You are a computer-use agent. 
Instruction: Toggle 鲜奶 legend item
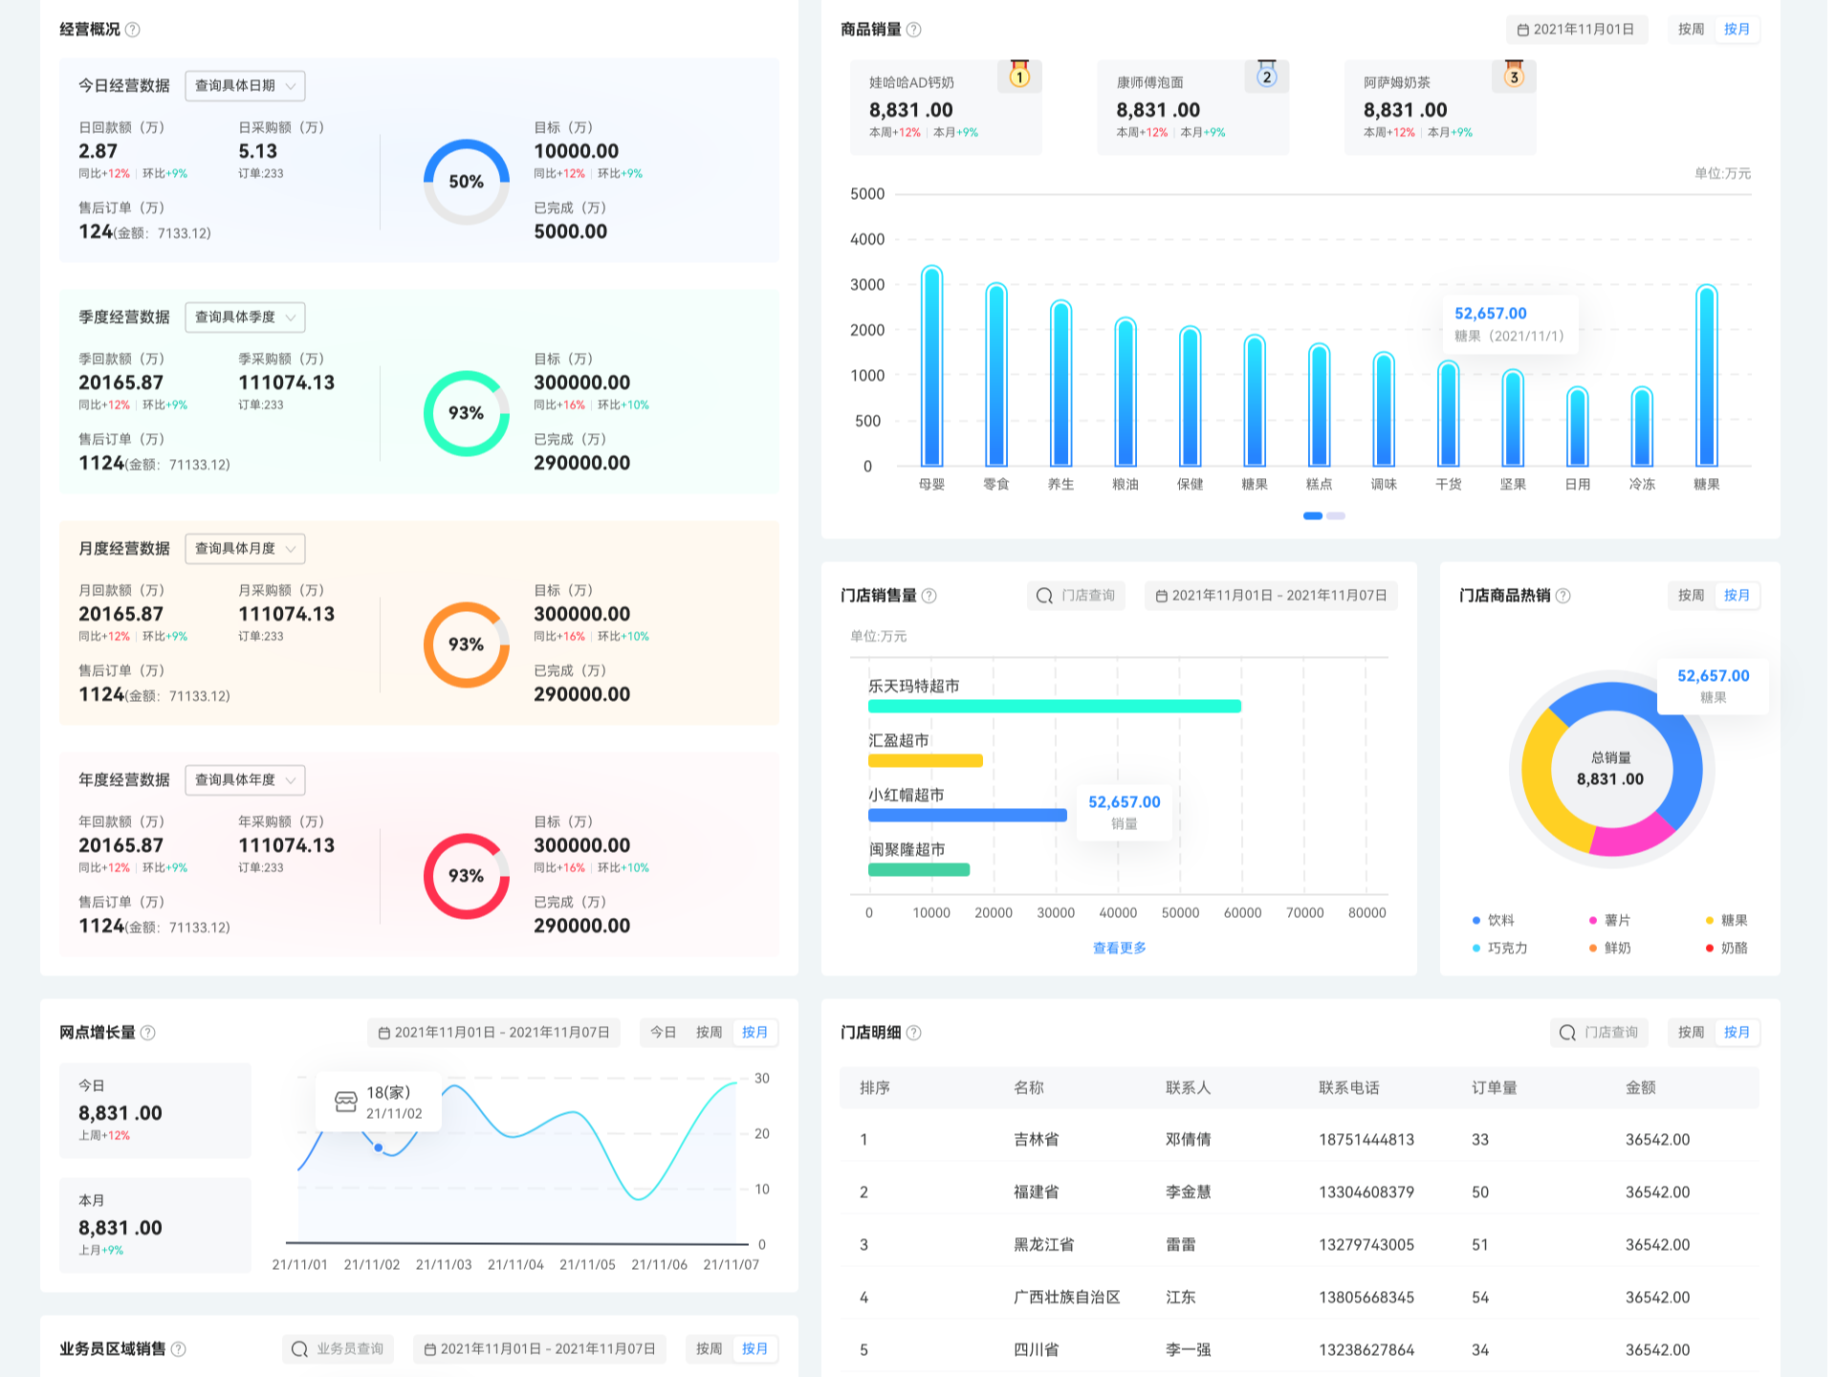coord(1609,949)
